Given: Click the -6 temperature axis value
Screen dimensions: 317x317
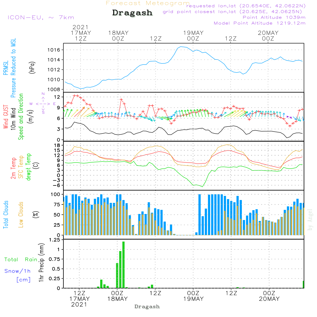Looking at the screenshot, I should coord(57,185).
